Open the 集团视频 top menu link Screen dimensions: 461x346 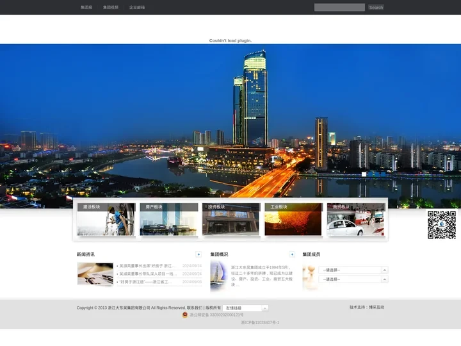(x=111, y=7)
